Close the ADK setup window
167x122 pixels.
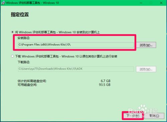(161, 3)
